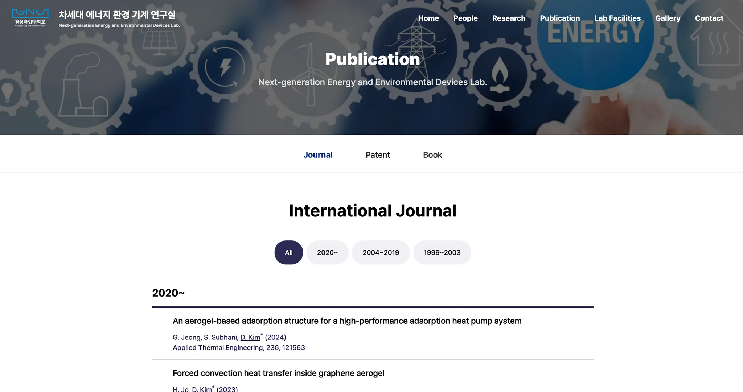Viewport: 743px width, 392px height.
Task: Visit the Gallery page
Action: tap(668, 18)
